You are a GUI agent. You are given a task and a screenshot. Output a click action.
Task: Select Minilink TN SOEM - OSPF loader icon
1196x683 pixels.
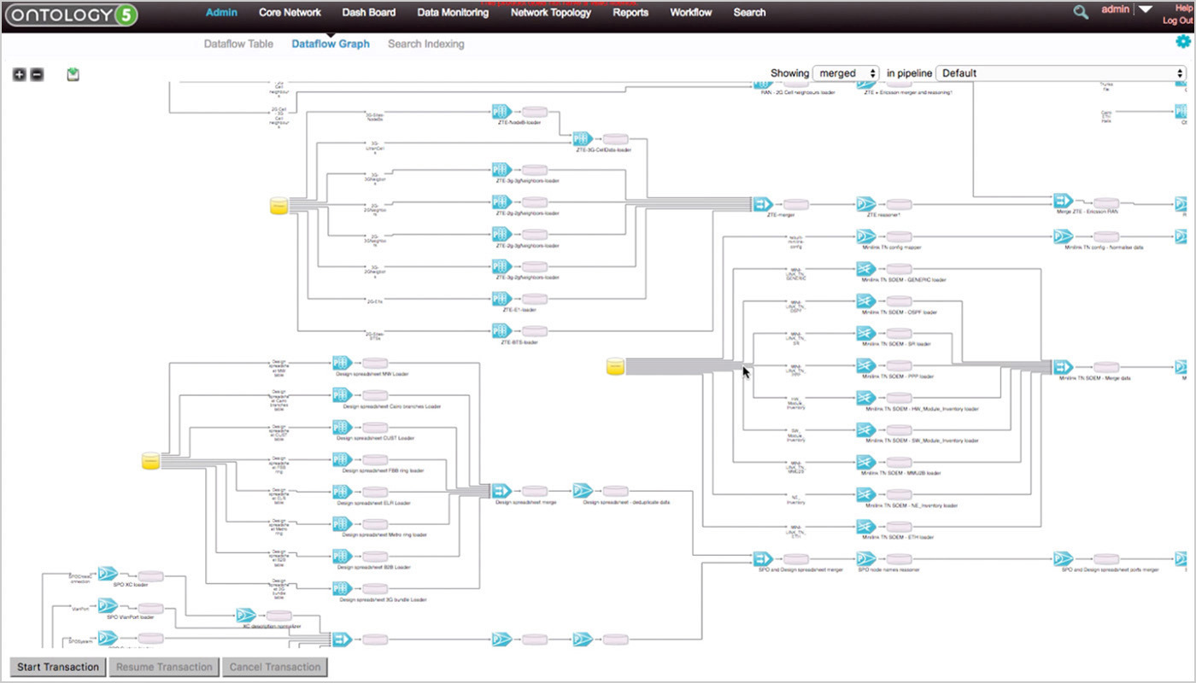[866, 301]
